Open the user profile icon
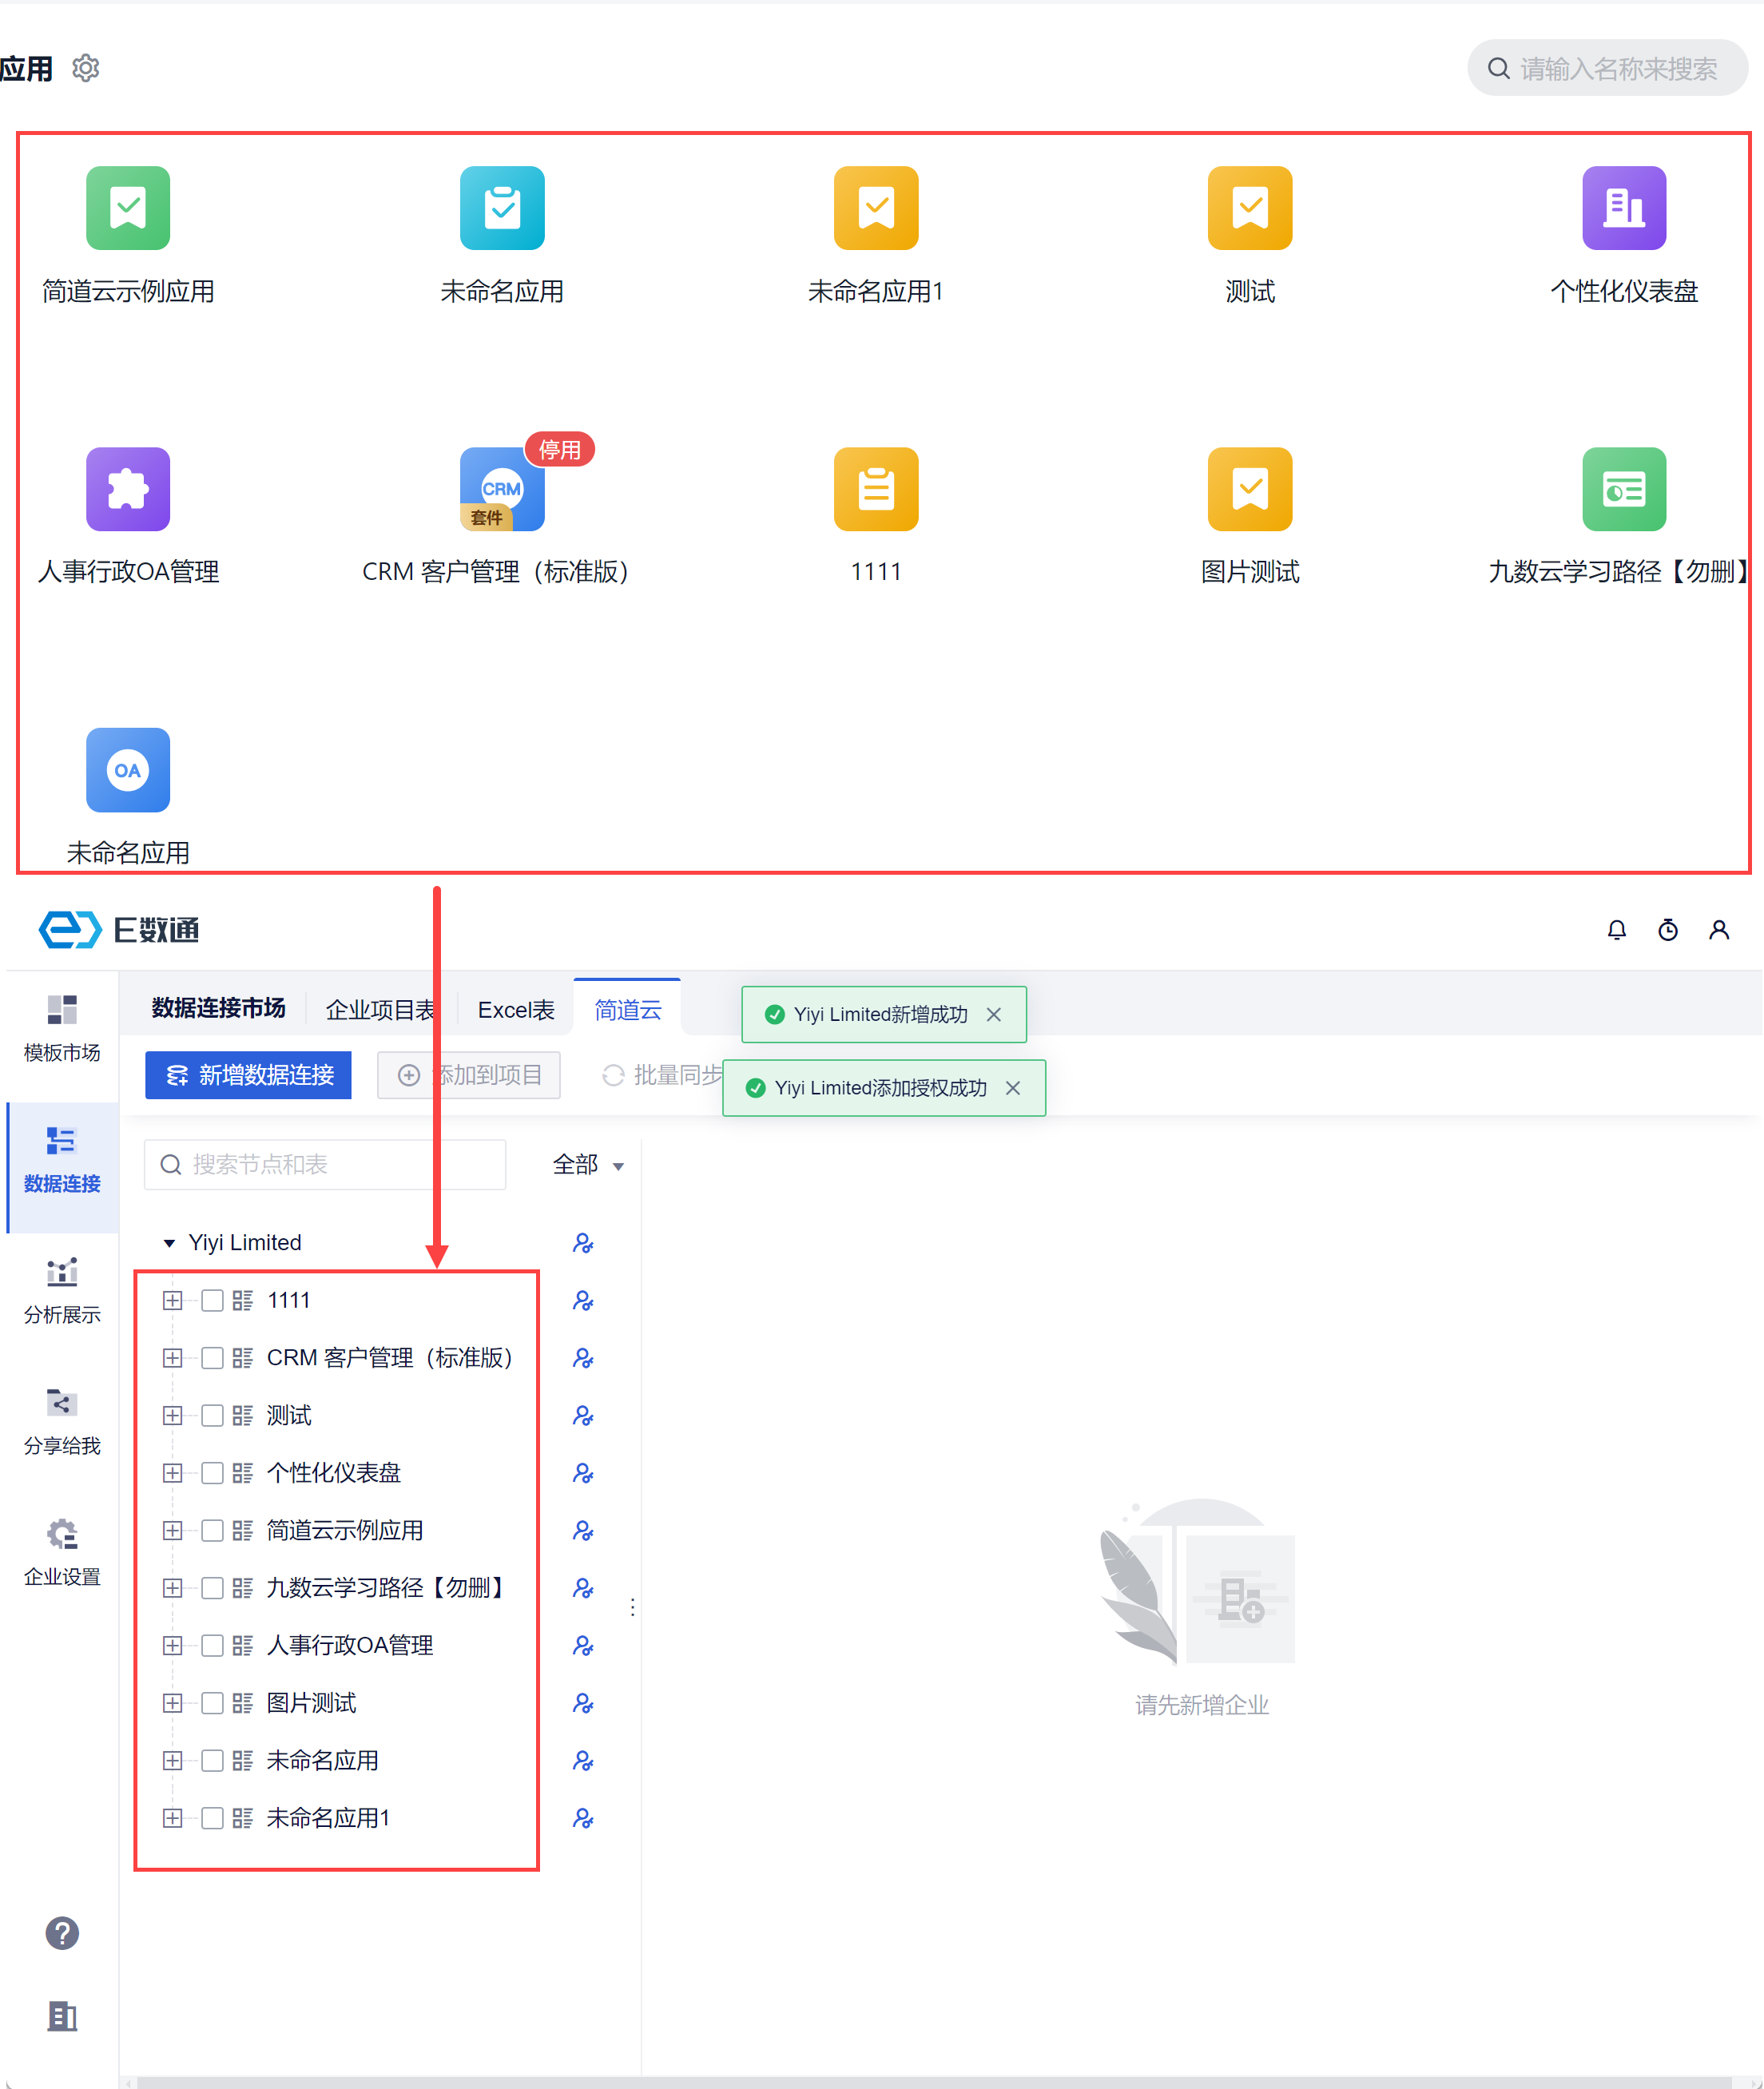 click(1718, 930)
